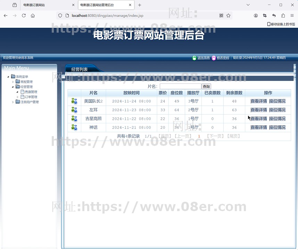This screenshot has height=250, width=298.
Task: Click the browser forward arrow
Action: [15, 16]
